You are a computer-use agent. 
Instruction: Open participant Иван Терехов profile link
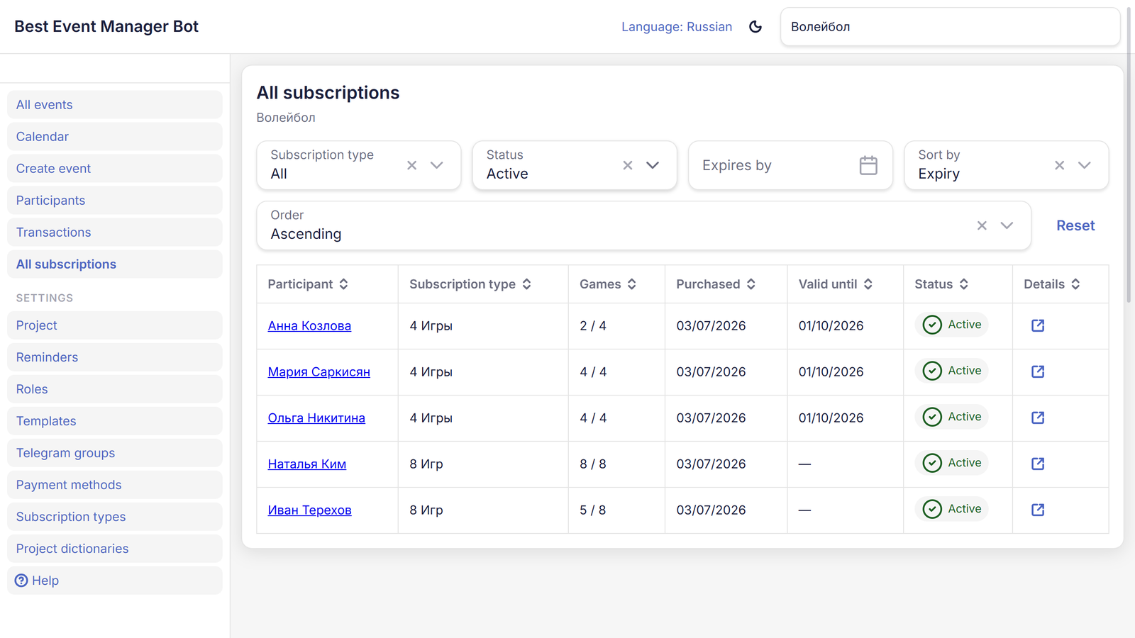(x=309, y=510)
